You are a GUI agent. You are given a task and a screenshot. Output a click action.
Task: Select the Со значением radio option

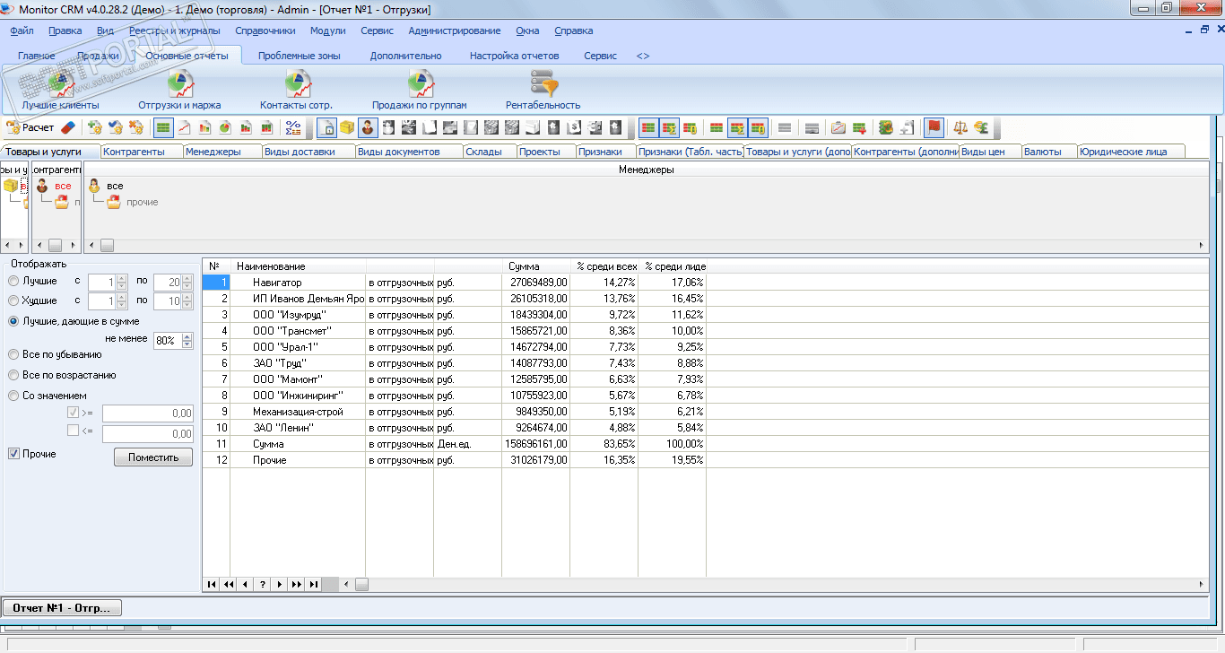point(13,396)
